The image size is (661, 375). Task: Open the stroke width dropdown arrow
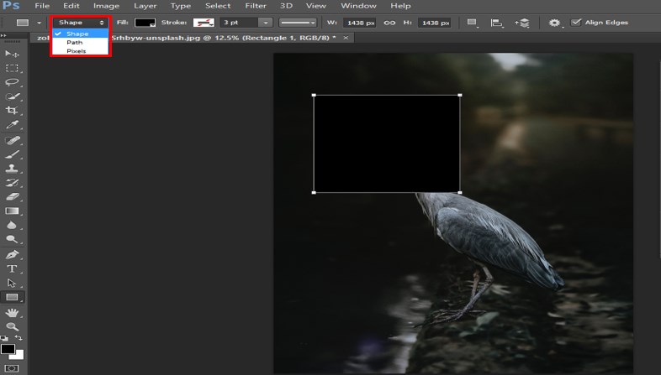coord(265,23)
